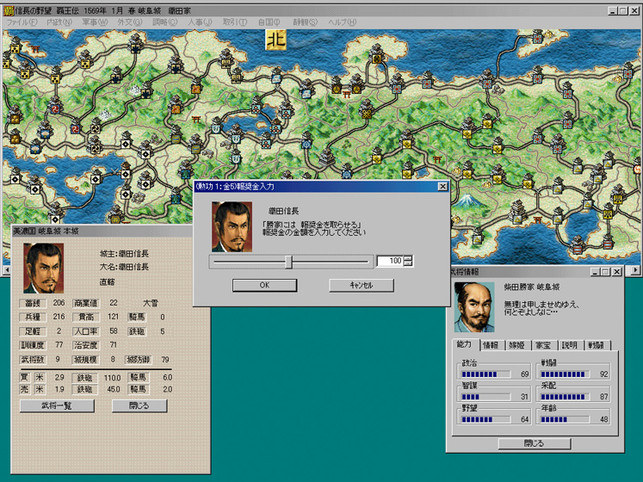
Task: Click the 貫高 label in castle panel
Action: (x=86, y=317)
